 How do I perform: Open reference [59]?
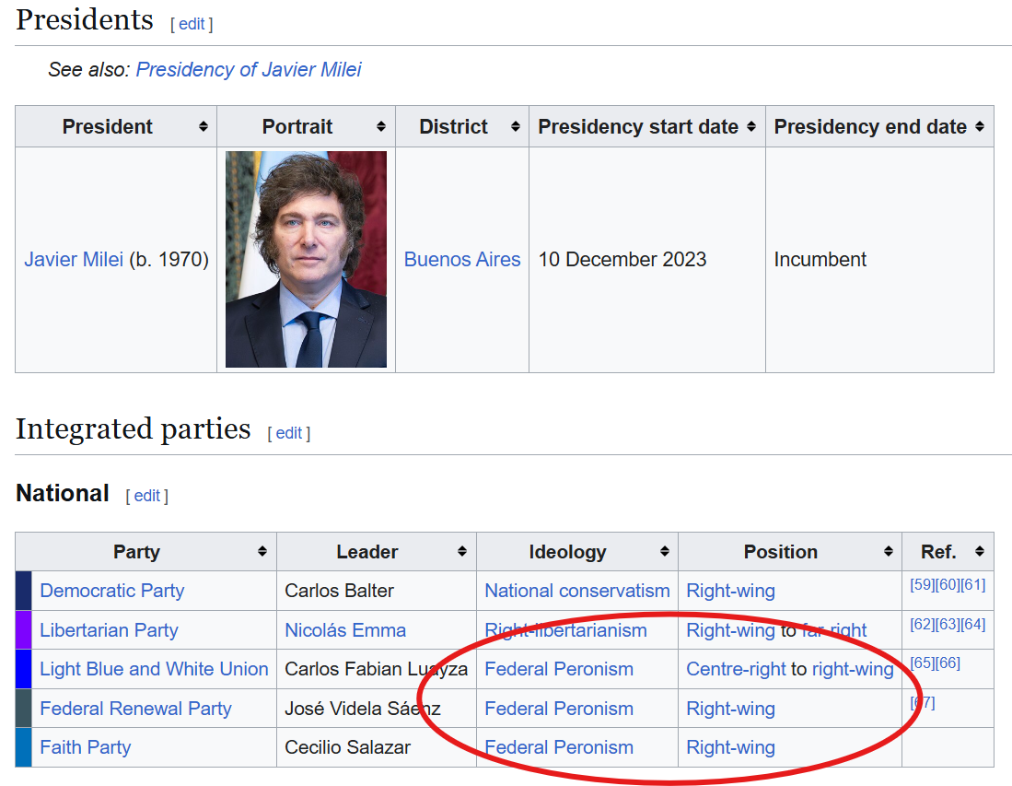(923, 584)
